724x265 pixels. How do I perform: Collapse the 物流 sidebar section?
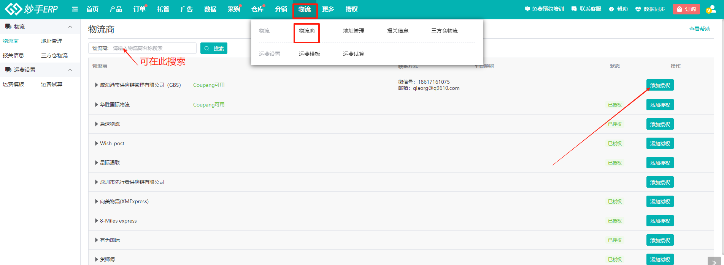pyautogui.click(x=70, y=27)
